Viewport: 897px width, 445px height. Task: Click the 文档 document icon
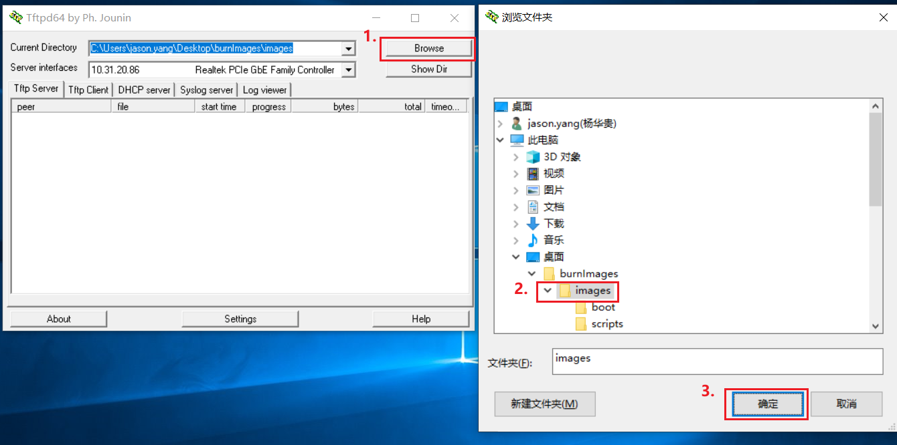pyautogui.click(x=533, y=207)
